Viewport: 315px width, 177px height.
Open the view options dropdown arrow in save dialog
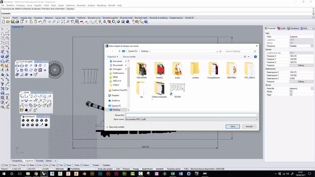[249, 57]
